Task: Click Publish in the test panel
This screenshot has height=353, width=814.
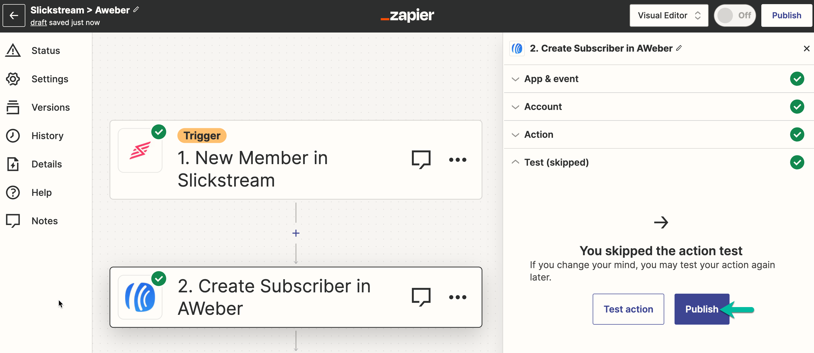Action: [x=701, y=309]
